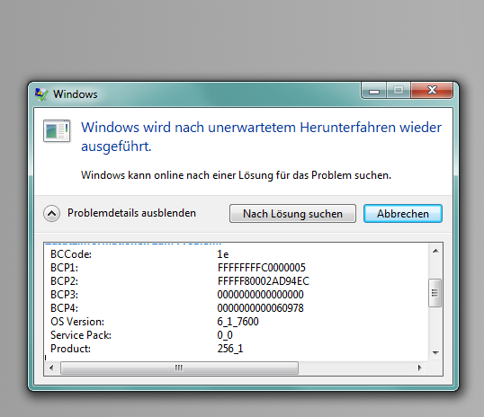Click the 'OS Version:' label
The height and width of the screenshot is (417, 484).
[77, 322]
